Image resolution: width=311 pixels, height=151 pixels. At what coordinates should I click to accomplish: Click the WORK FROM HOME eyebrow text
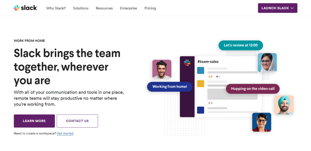point(29,41)
